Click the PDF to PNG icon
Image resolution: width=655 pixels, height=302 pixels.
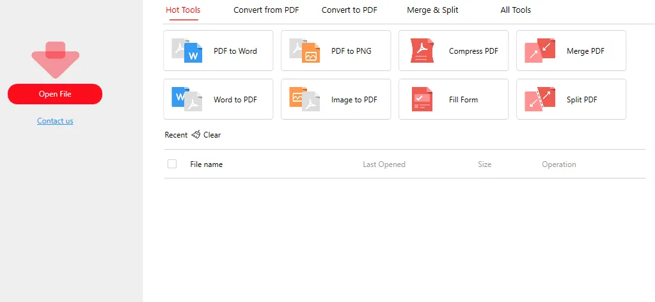coord(304,51)
